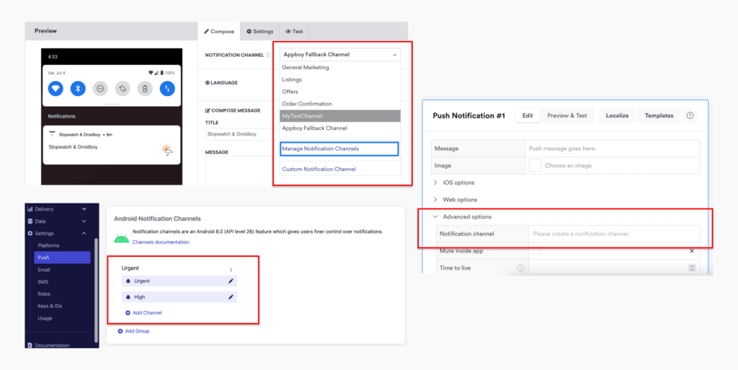738x370 pixels.
Task: Click the pencil icon for Urgent channel
Action: pyautogui.click(x=231, y=281)
